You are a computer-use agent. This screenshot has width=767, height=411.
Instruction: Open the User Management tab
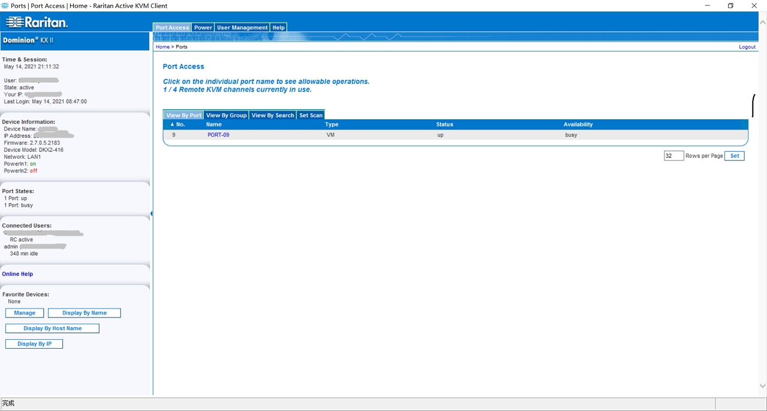tap(242, 28)
